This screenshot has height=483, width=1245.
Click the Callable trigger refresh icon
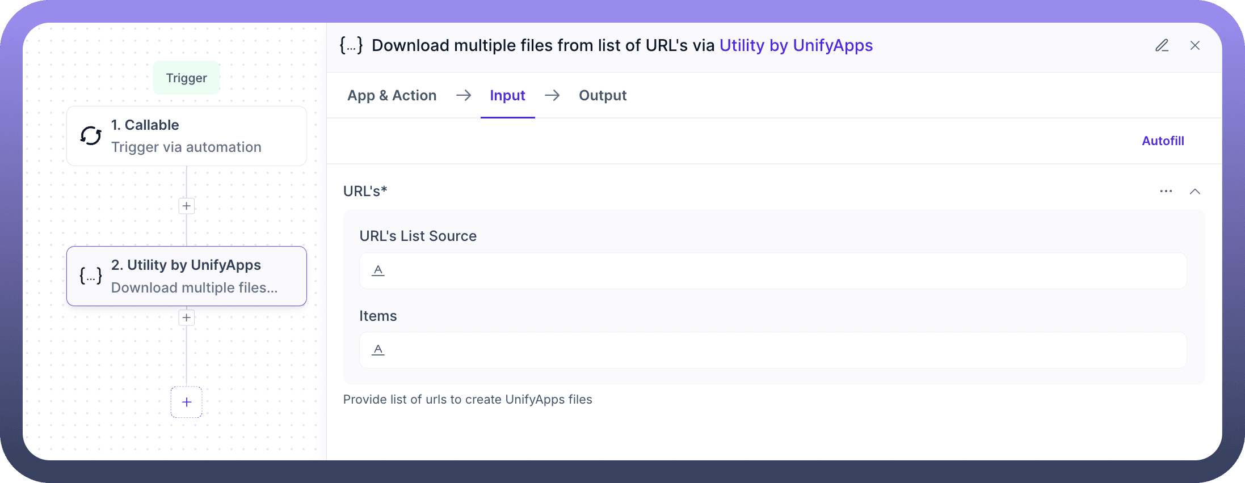tap(91, 135)
